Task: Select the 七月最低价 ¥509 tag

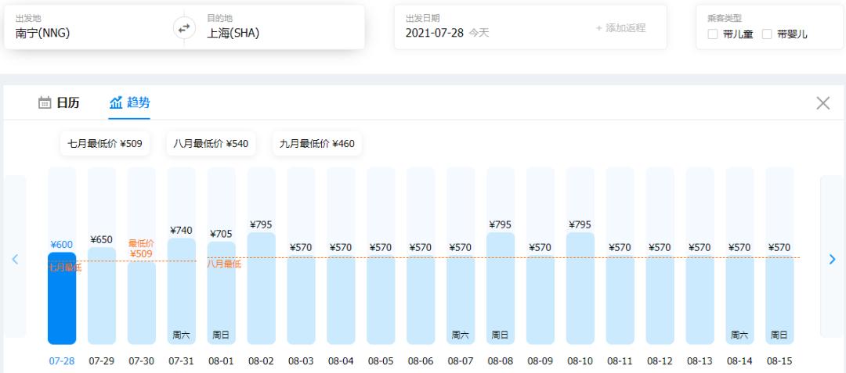Action: [x=105, y=144]
